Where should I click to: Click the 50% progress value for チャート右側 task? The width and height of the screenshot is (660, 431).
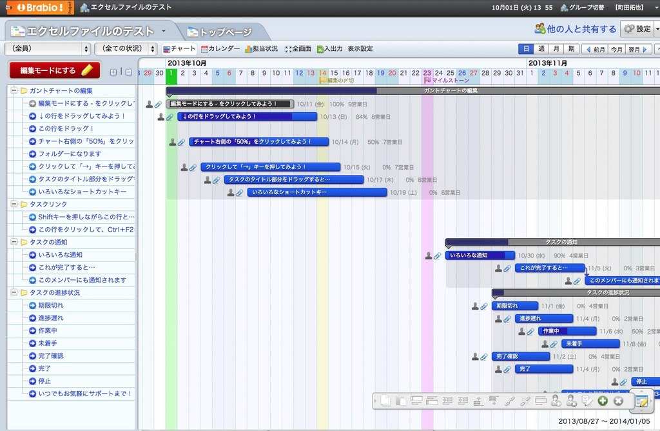coord(373,142)
